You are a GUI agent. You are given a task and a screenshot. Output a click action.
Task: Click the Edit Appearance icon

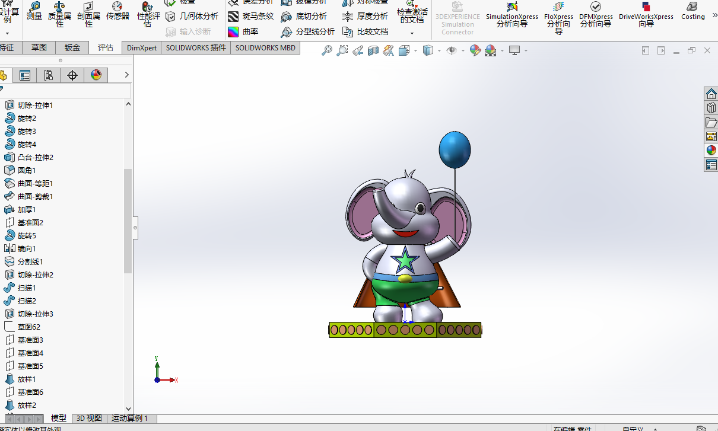pyautogui.click(x=475, y=51)
